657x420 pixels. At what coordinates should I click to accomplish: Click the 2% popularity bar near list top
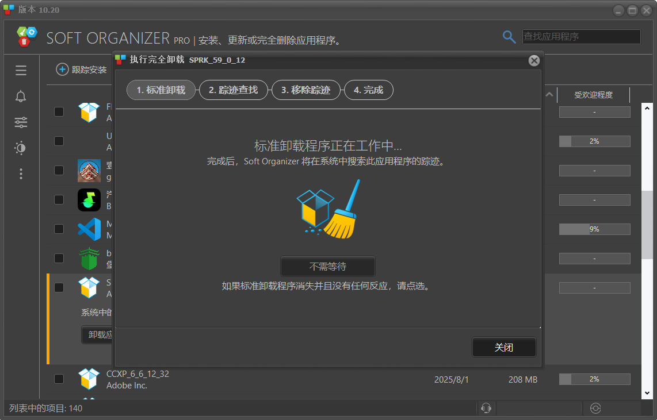click(x=594, y=141)
